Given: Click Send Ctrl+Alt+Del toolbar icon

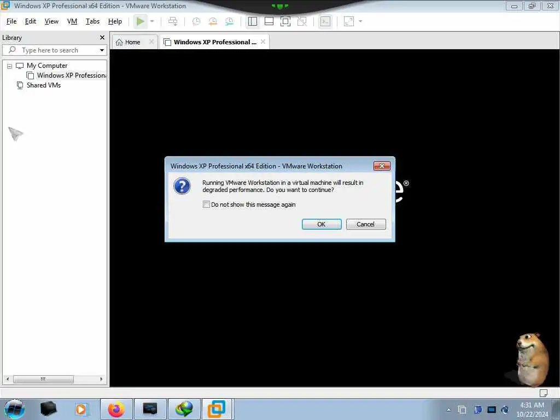Looking at the screenshot, I should (173, 21).
